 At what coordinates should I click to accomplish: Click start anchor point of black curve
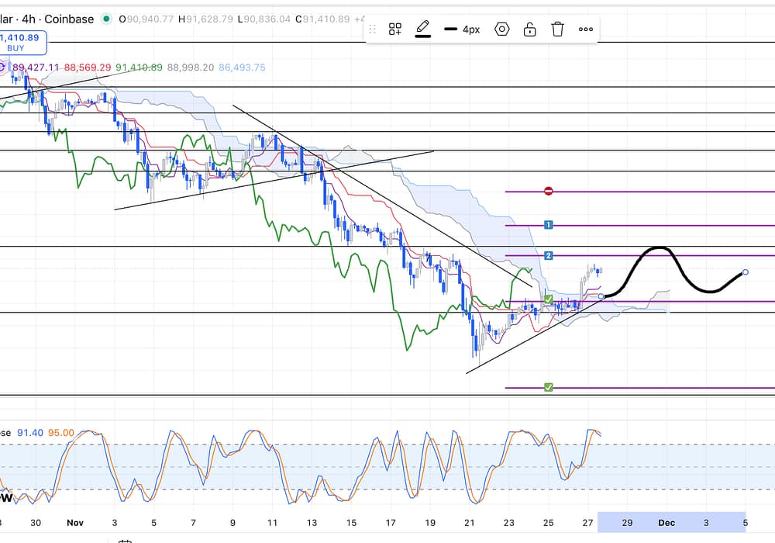[x=601, y=296]
